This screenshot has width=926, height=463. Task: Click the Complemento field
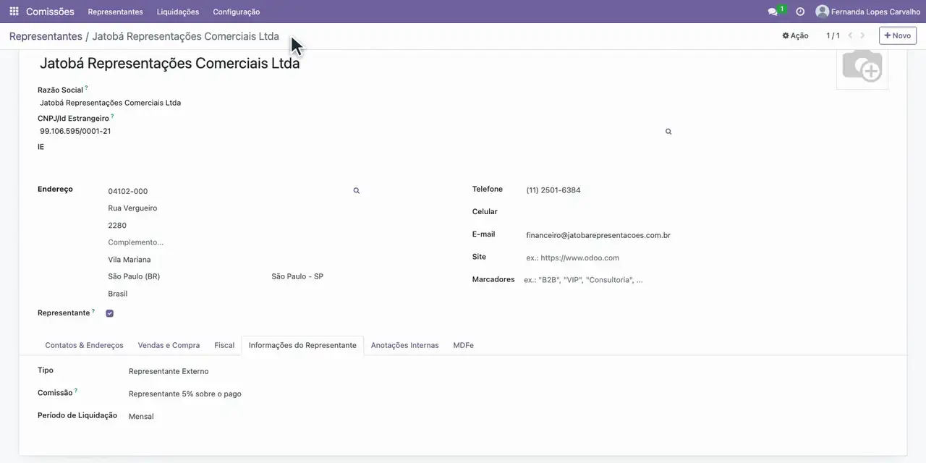coord(136,242)
